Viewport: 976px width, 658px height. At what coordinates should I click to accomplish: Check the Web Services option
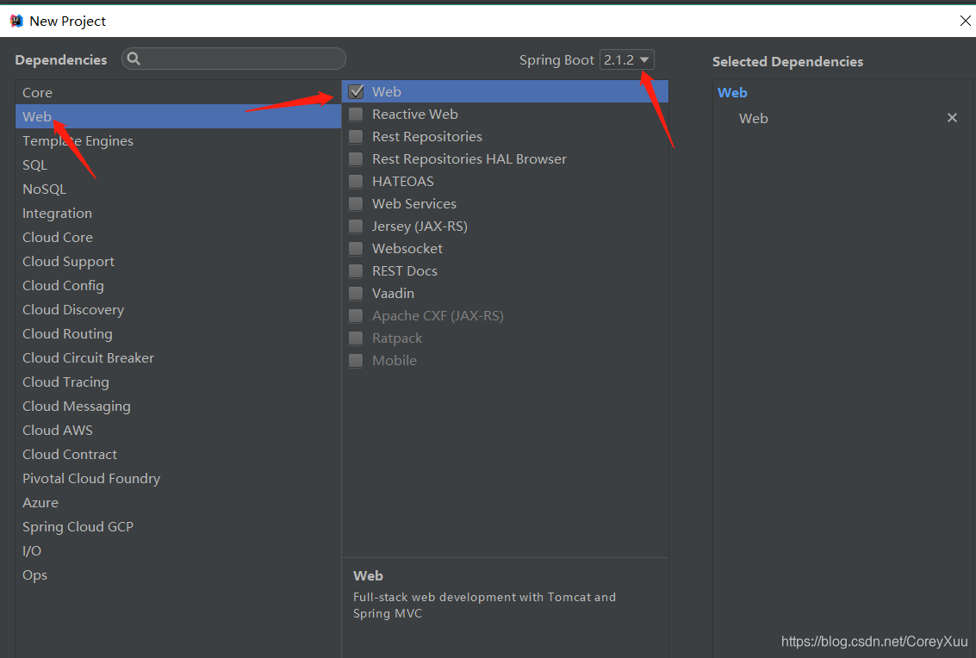click(356, 203)
